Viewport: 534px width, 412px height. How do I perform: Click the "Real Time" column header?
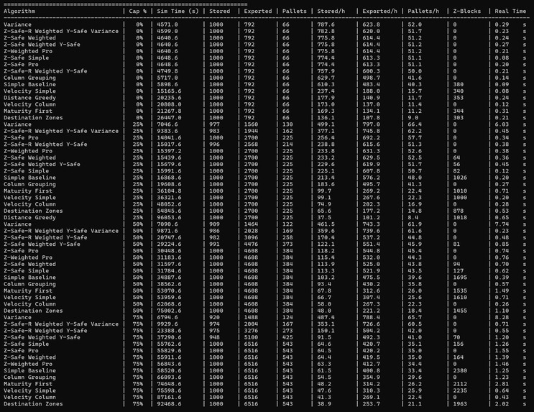[510, 12]
